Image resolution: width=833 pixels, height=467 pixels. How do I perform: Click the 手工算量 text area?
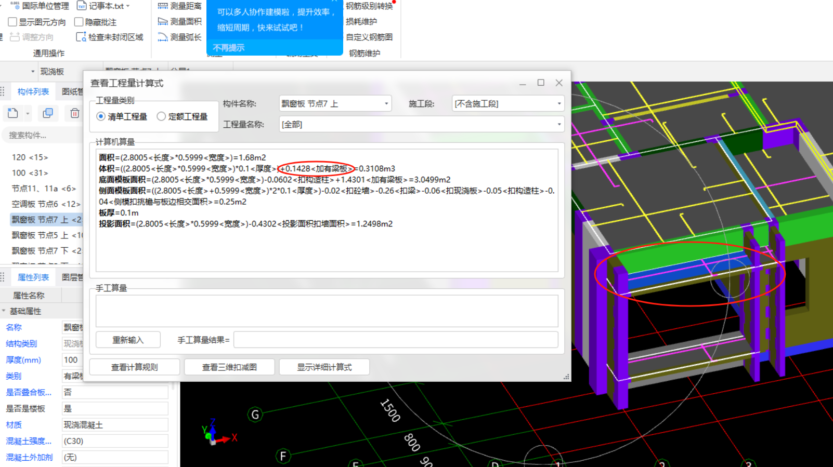(x=327, y=311)
